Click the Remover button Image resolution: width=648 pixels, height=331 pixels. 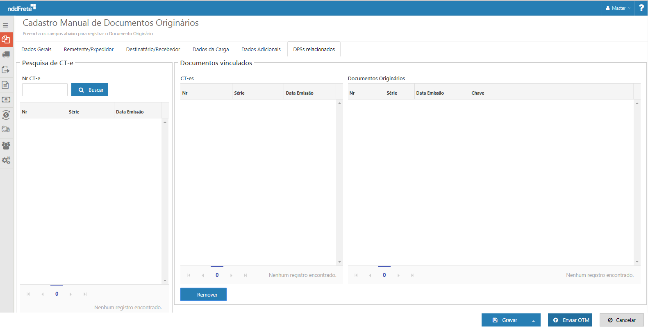(x=203, y=295)
